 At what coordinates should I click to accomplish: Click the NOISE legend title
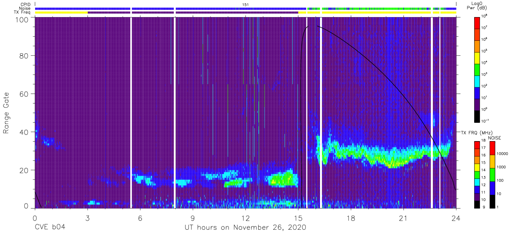click(494, 138)
